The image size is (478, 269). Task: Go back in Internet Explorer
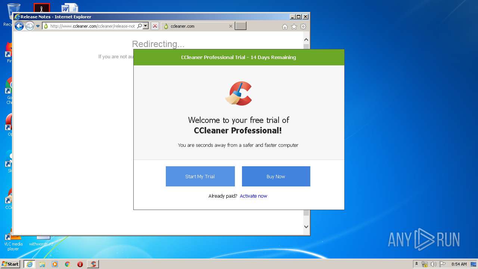[19, 26]
